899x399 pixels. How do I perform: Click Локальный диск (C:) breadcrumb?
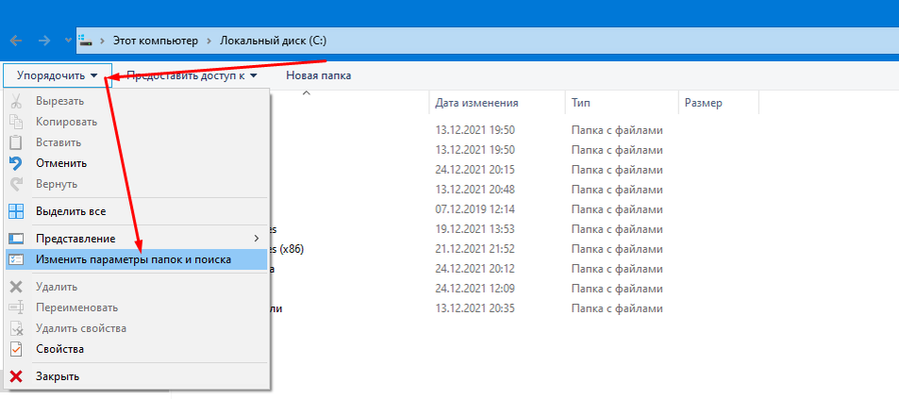tap(274, 41)
